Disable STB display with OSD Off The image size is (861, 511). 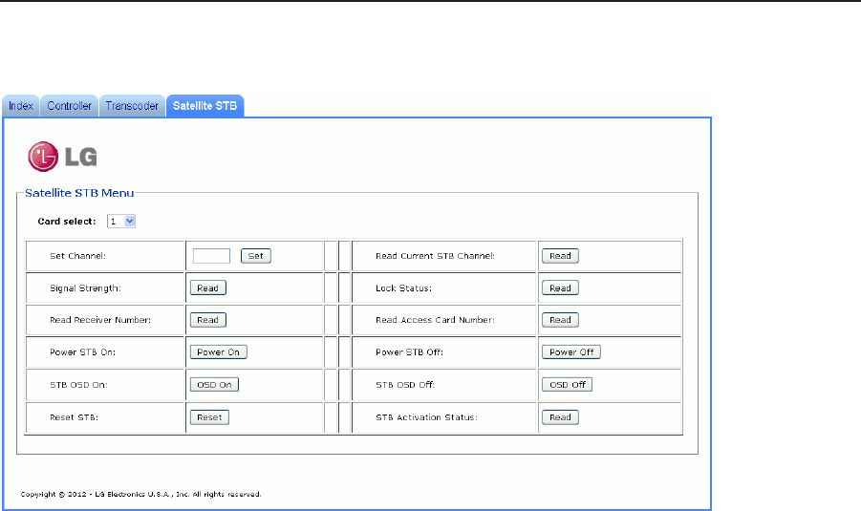pos(567,385)
